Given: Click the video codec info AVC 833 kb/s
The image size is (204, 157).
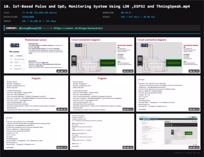Looking at the screenshot, I should click(x=138, y=17).
